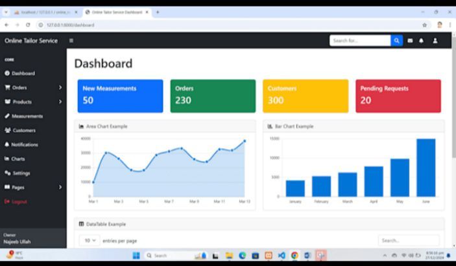Viewport: 456px width, 266px height.
Task: Click the search magnifier button in navbar
Action: pos(396,41)
